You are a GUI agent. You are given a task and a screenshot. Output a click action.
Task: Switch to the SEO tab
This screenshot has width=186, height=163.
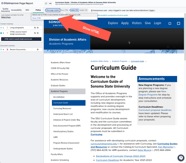click(x=27, y=10)
